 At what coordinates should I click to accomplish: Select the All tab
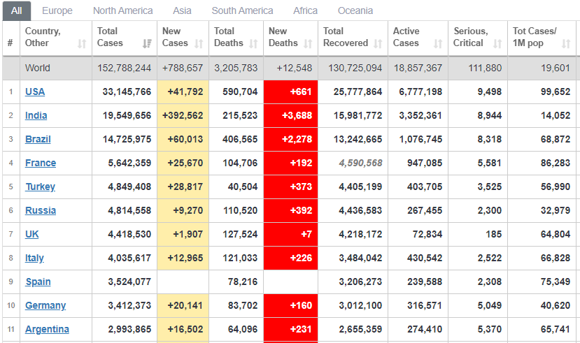tap(17, 10)
